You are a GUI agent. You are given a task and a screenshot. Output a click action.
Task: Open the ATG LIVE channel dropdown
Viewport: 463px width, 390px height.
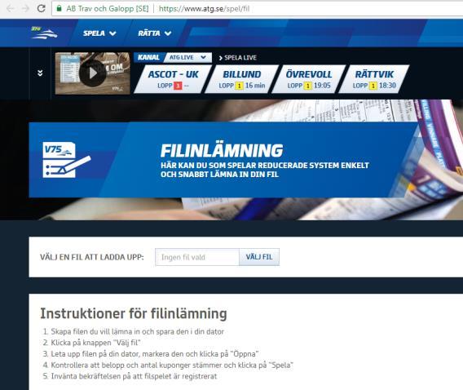point(187,57)
